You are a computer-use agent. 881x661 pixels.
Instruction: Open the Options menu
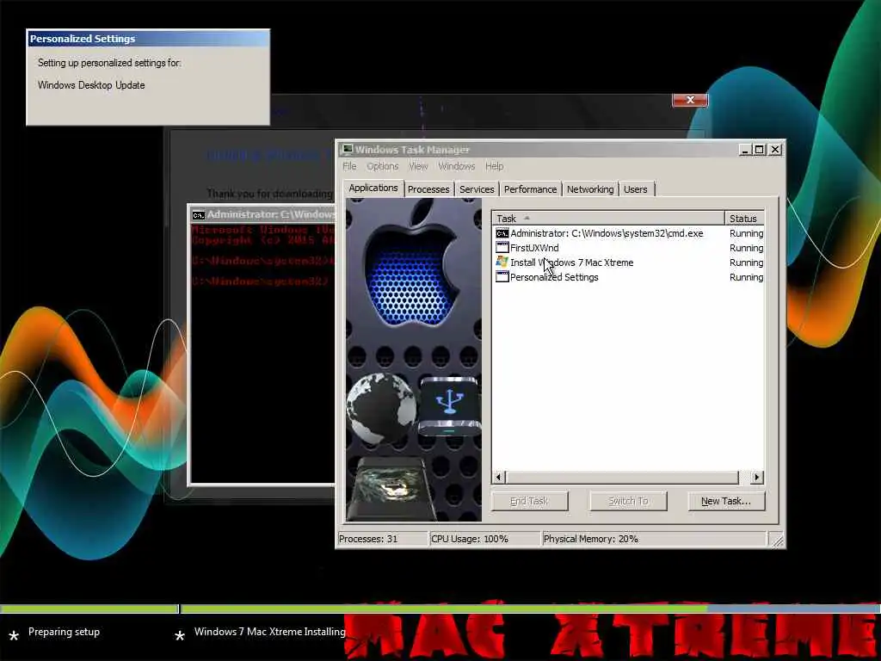tap(383, 166)
